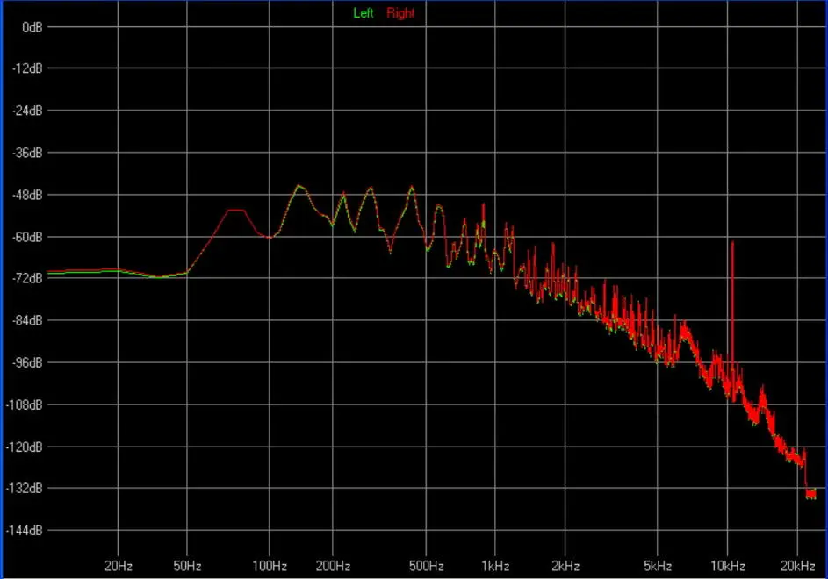This screenshot has width=828, height=579.
Task: Click the 20Hz frequency label
Action: click(x=119, y=564)
